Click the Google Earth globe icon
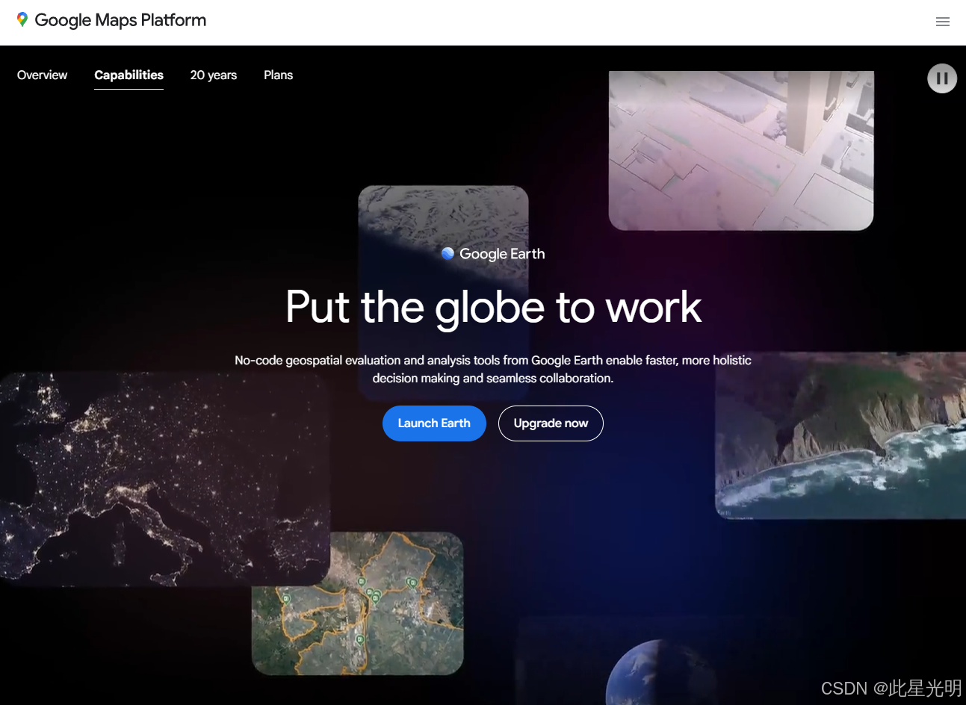Viewport: 966px width, 705px height. point(448,254)
